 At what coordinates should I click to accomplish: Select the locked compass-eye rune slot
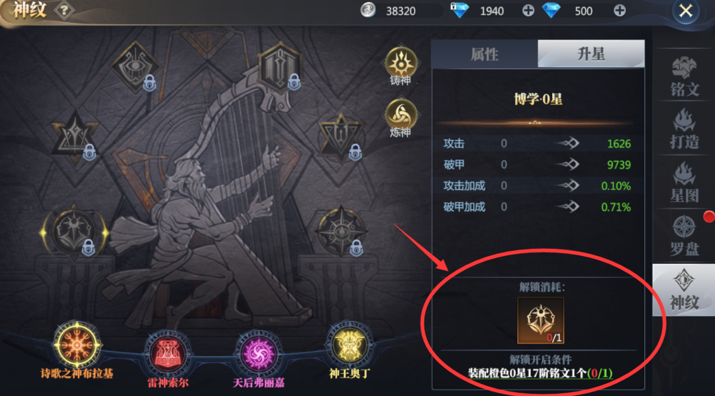(x=339, y=231)
